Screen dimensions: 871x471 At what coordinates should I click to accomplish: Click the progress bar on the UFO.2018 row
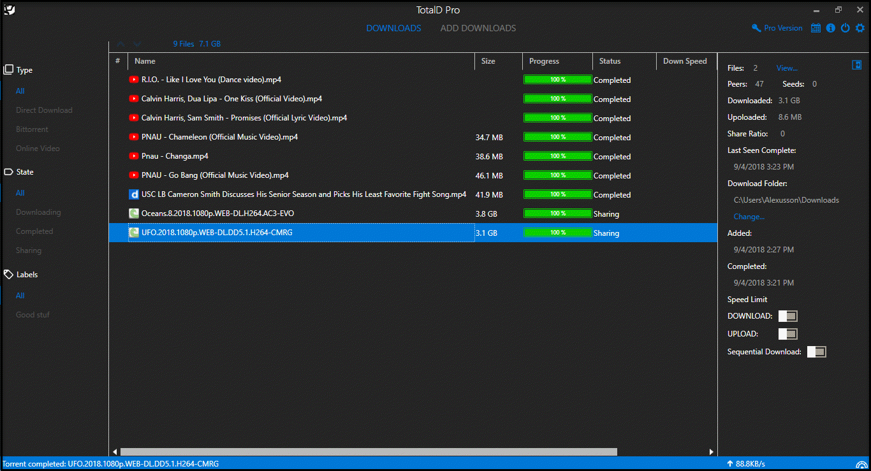coord(558,233)
